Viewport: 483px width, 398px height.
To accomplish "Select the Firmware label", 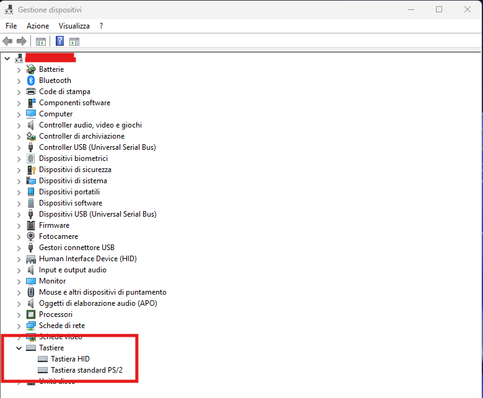I will [54, 225].
